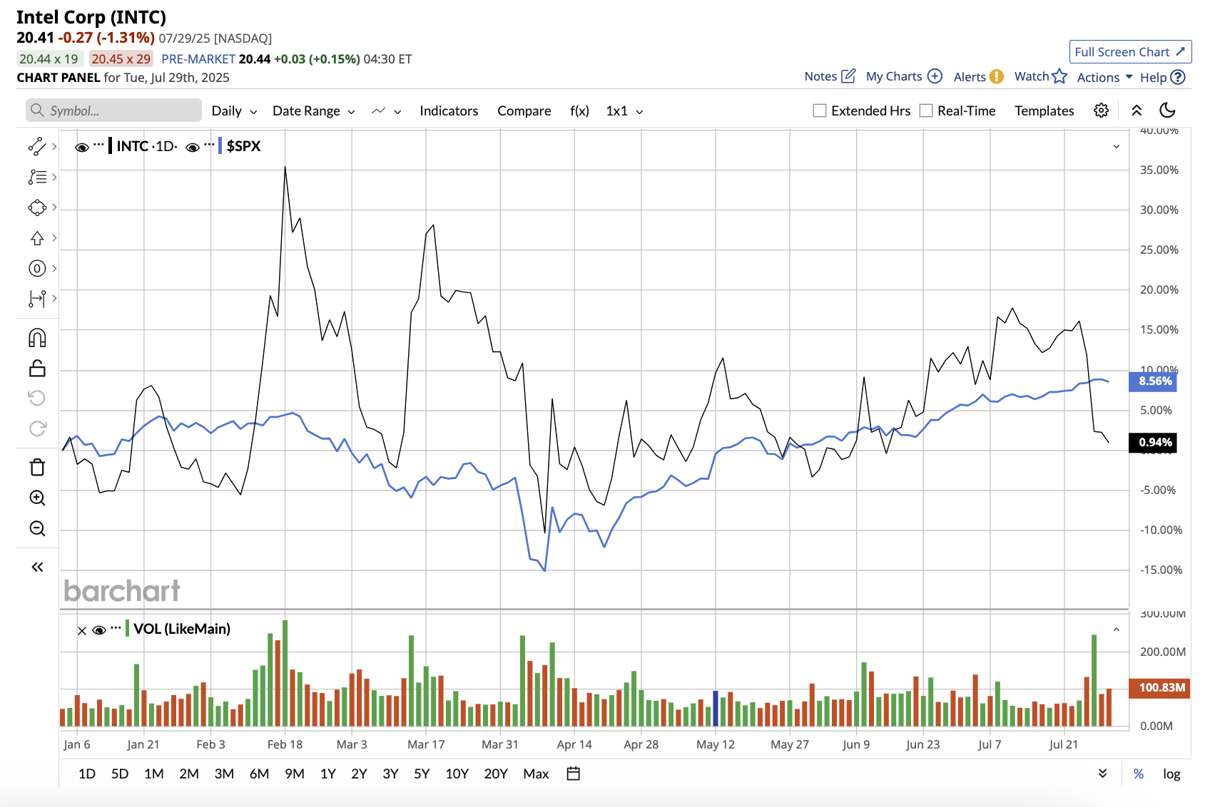
Task: Select the 1Y time range
Action: pos(328,773)
